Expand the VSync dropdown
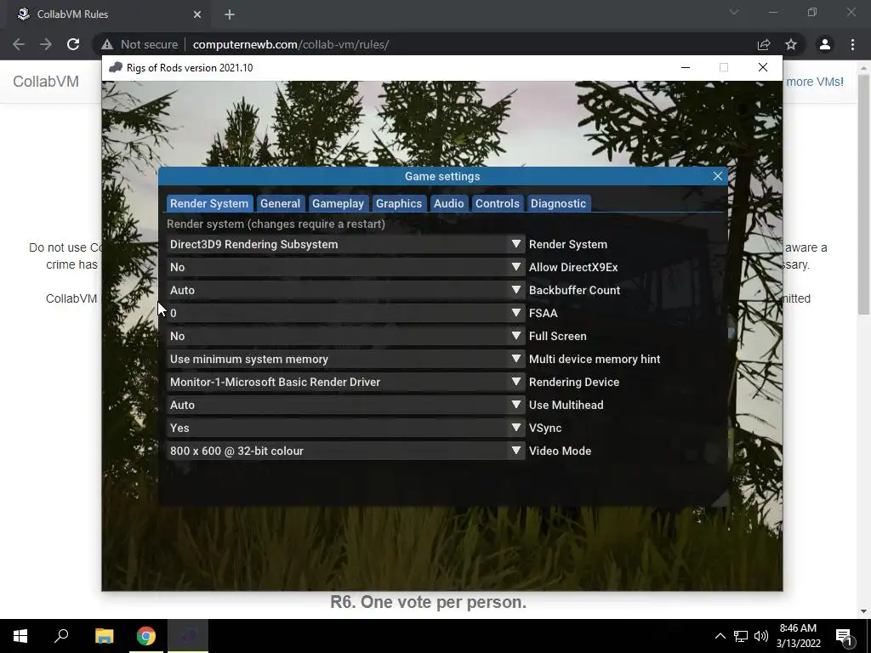The width and height of the screenshot is (871, 653). [x=345, y=429]
